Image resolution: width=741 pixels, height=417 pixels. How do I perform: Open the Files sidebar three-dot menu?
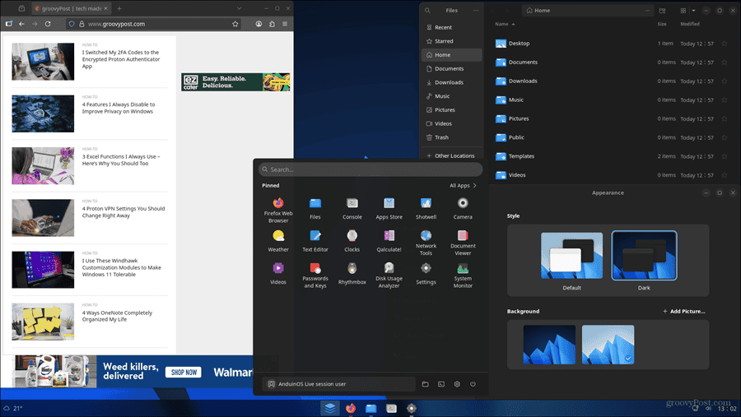(475, 11)
